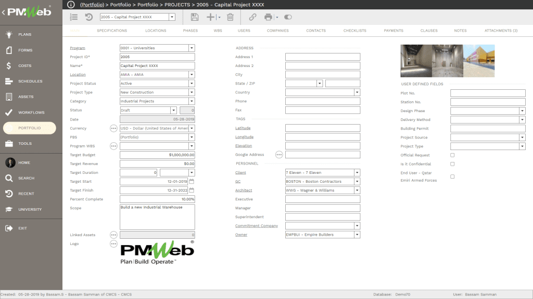Select the Portfolio sidebar button

30,128
